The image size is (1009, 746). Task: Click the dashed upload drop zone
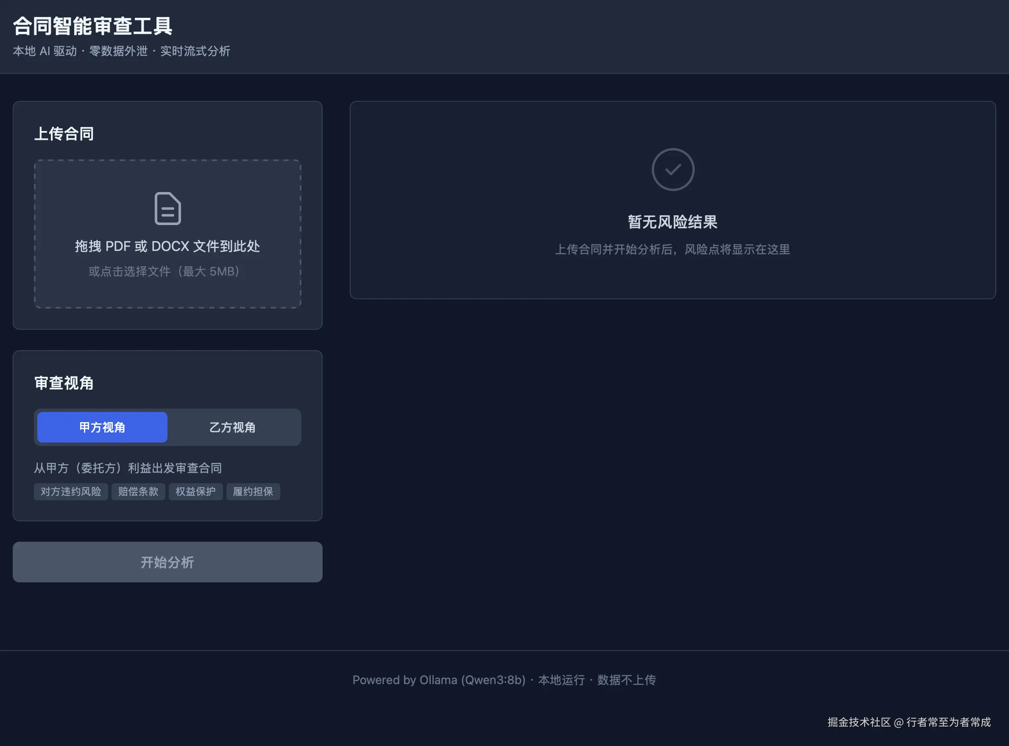pyautogui.click(x=167, y=293)
